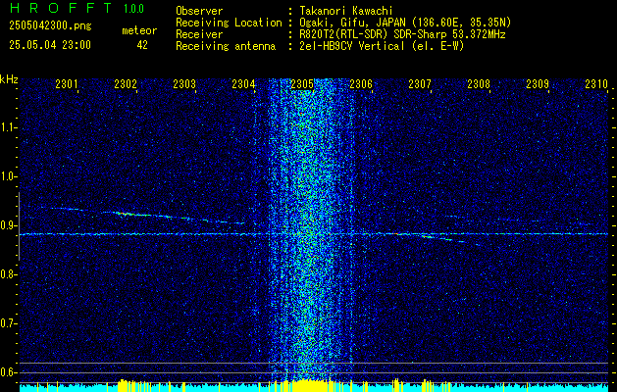Viewport: 617px width, 392px height.
Task: Click the date stamp 25.05.04 23:00
Action: 50,45
